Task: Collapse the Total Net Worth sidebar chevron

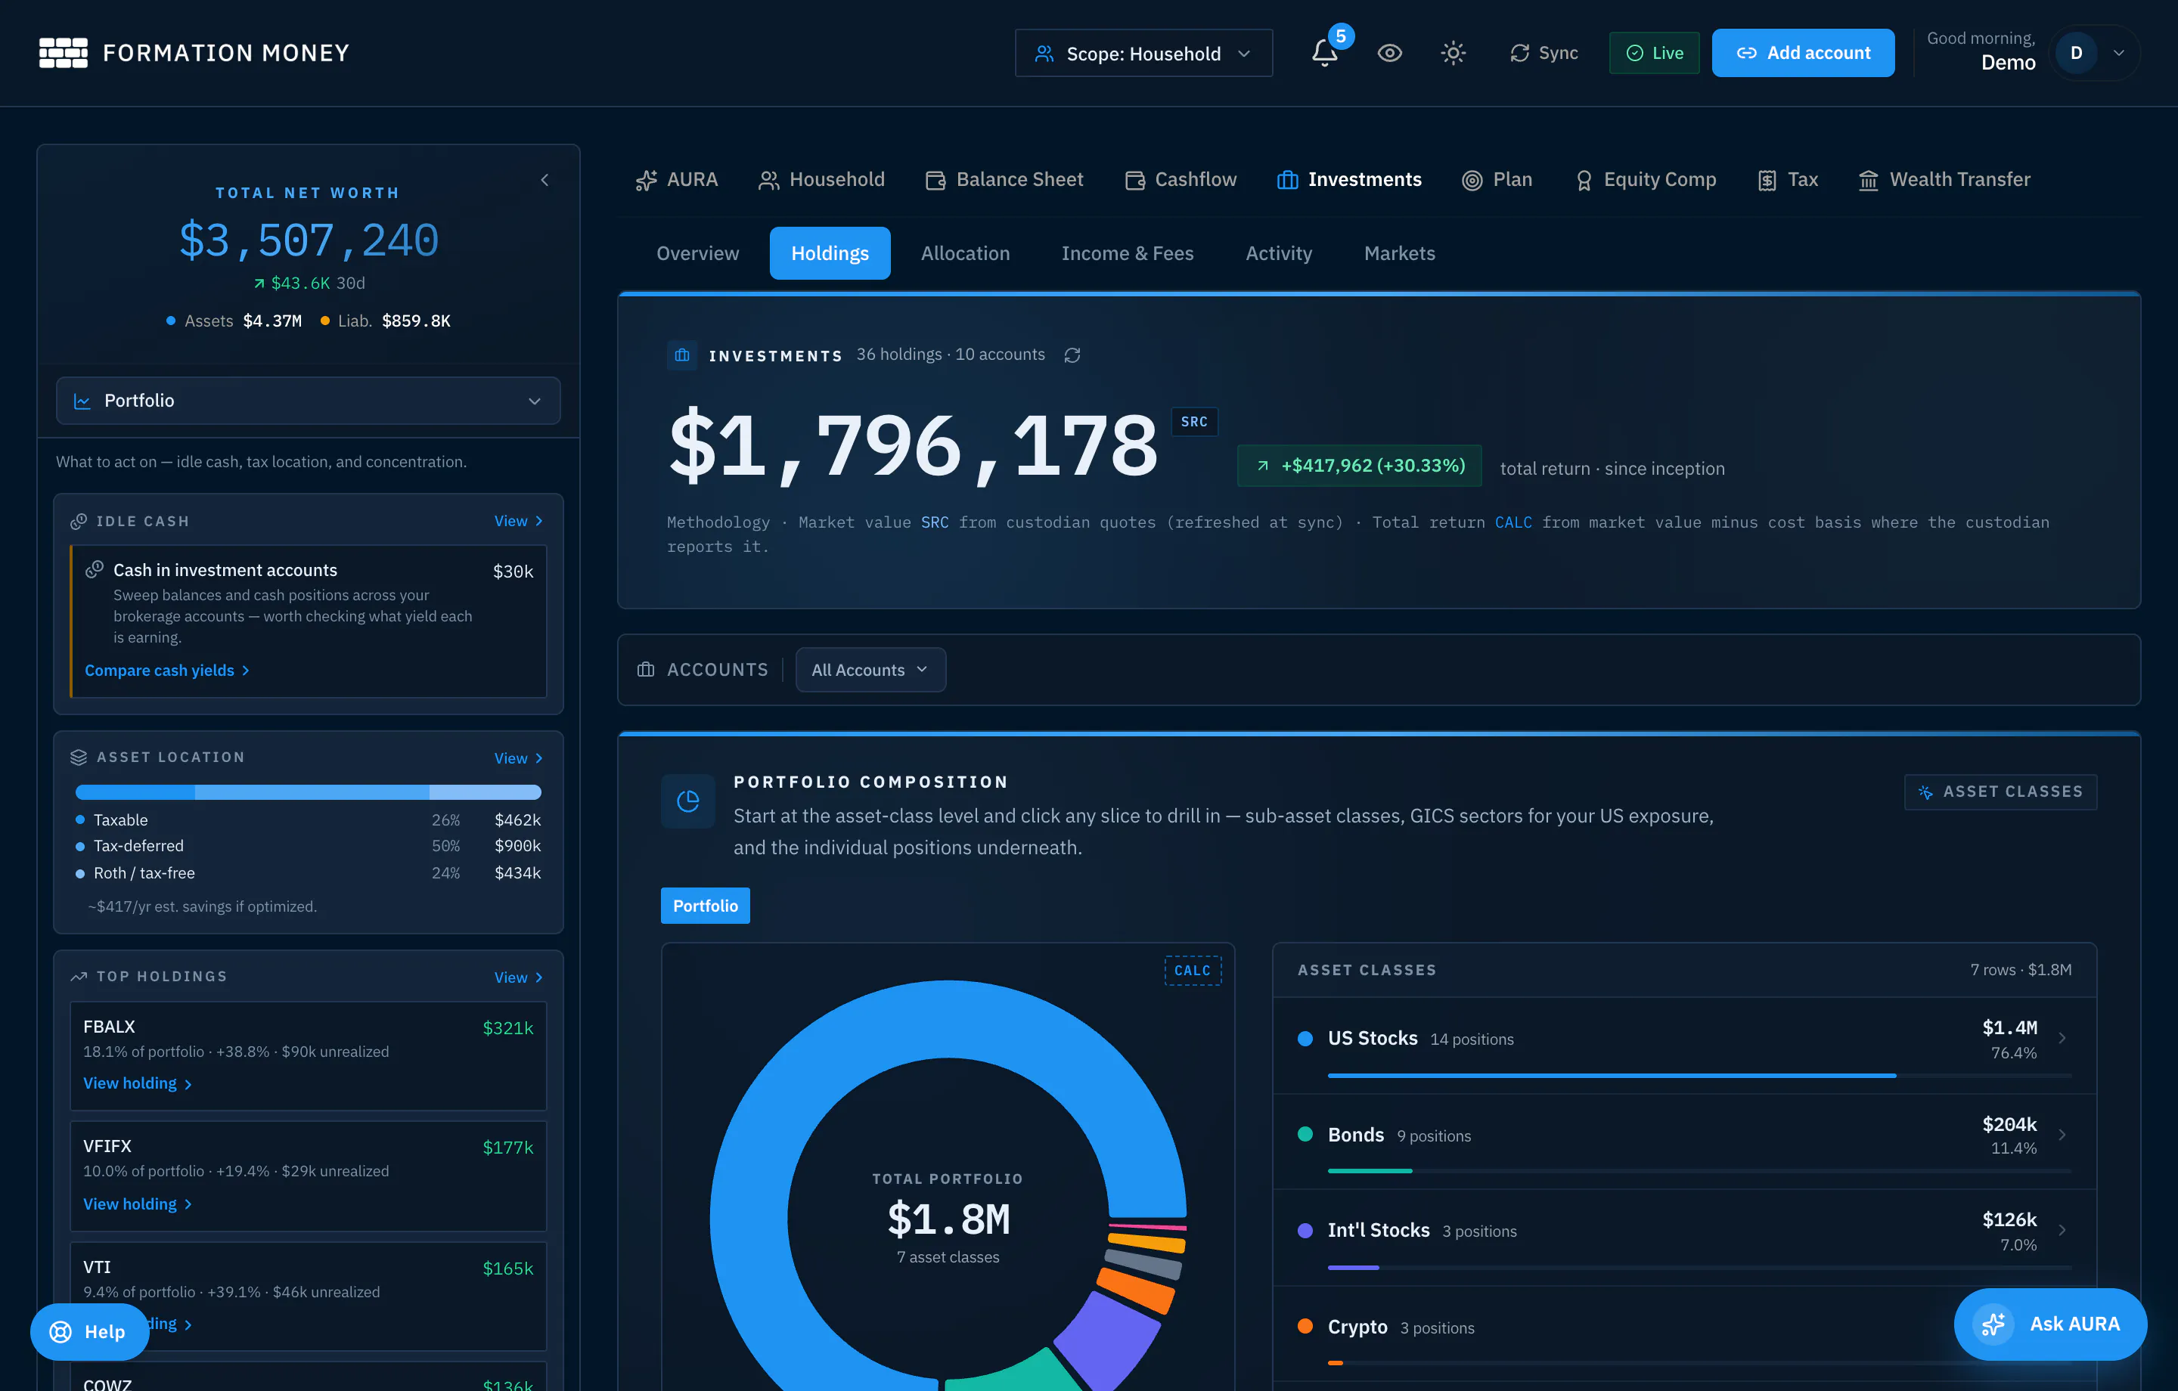Action: click(544, 180)
